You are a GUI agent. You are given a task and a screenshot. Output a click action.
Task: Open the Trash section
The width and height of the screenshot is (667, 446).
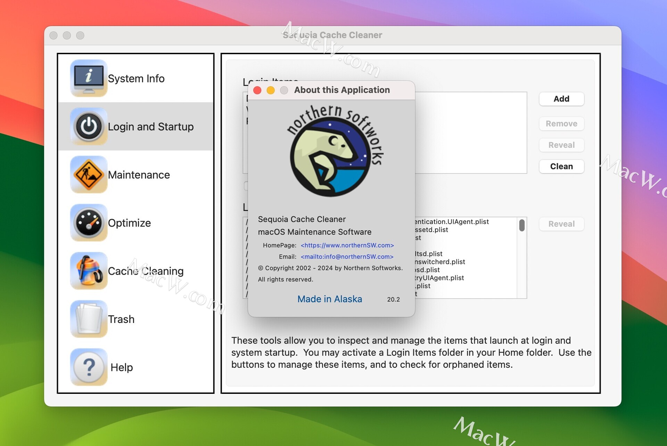click(x=121, y=319)
